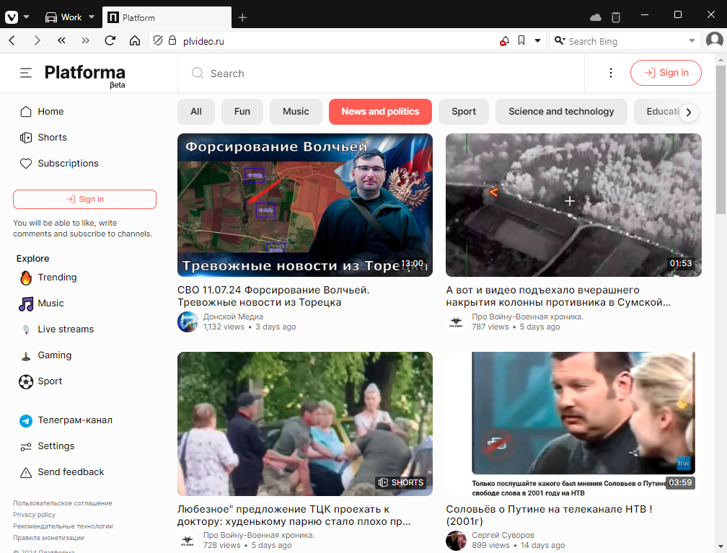
Task: Reload the current page
Action: coord(110,41)
